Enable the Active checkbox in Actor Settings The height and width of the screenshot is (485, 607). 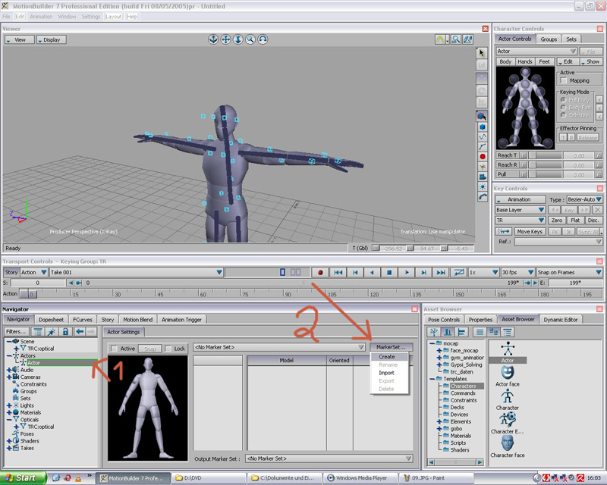tap(114, 349)
